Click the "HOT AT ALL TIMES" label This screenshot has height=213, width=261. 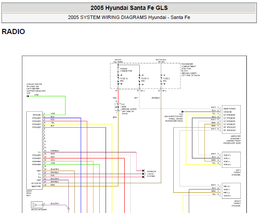(x=118, y=61)
